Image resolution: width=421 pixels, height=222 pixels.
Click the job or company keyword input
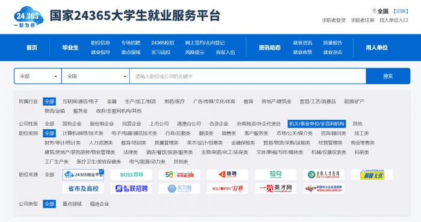pyautogui.click(x=248, y=76)
